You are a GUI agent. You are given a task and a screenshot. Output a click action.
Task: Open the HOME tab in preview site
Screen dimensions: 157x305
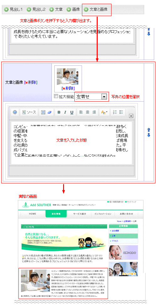point(32,214)
